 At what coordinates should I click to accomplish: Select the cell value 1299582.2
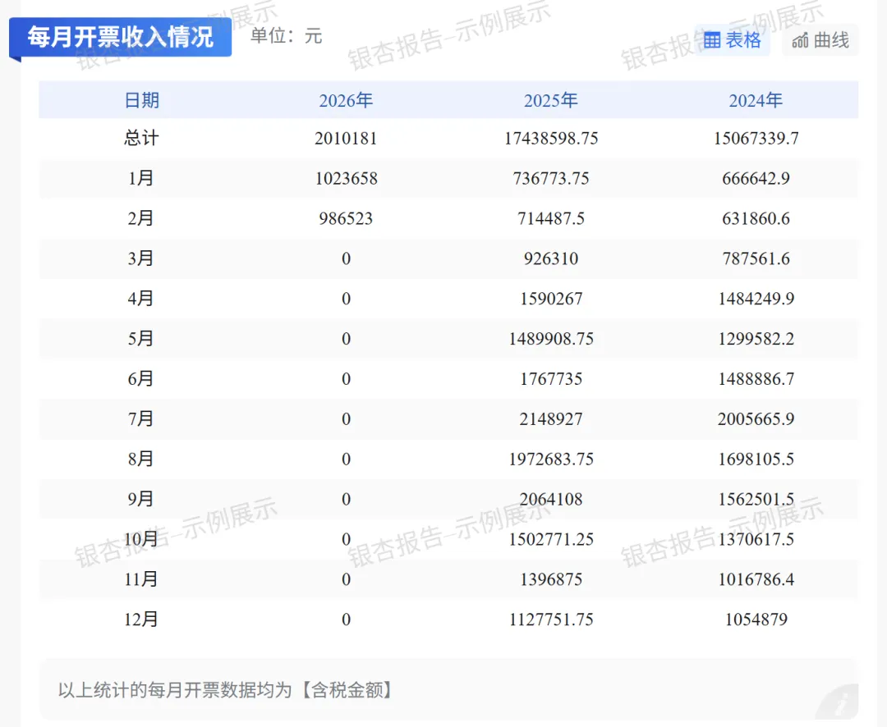point(756,339)
